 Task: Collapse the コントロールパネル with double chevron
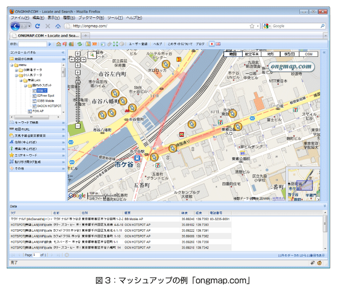point(63,53)
